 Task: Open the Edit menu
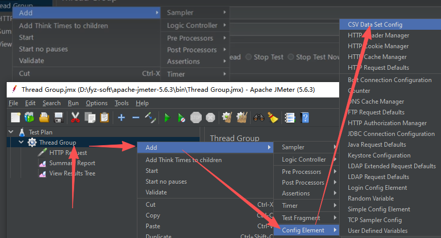30,103
